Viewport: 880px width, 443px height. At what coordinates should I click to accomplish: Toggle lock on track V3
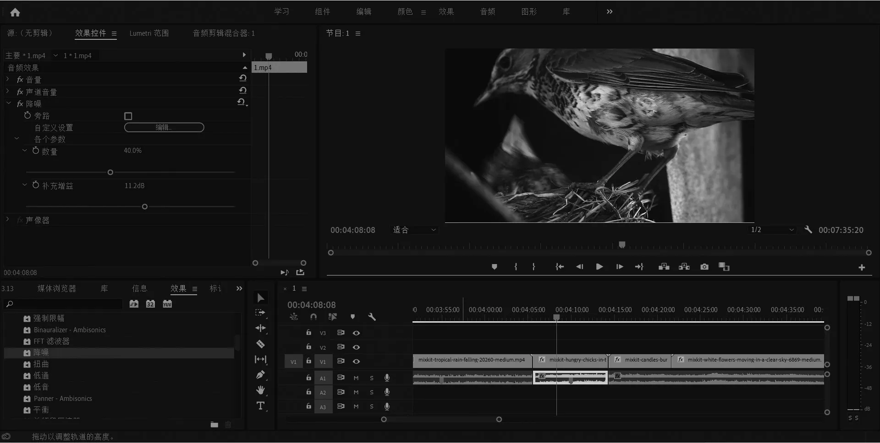pyautogui.click(x=308, y=333)
